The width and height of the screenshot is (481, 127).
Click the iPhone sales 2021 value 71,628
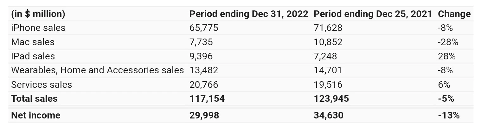coord(328,28)
